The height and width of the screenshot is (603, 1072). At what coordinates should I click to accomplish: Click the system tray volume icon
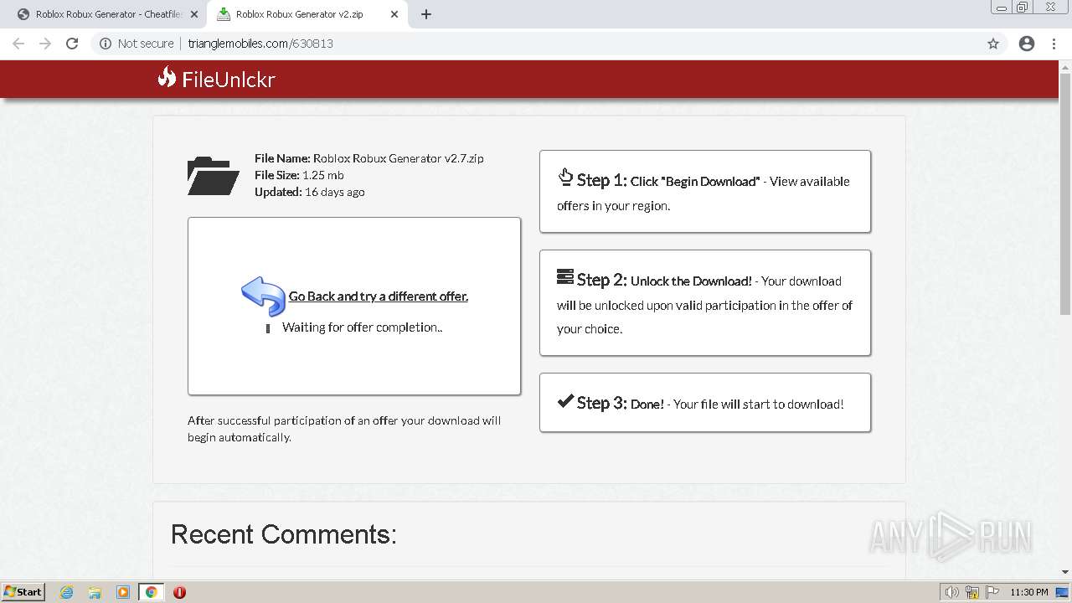(x=952, y=592)
